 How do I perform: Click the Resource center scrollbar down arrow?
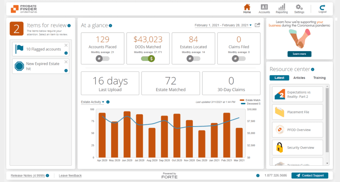327,163
